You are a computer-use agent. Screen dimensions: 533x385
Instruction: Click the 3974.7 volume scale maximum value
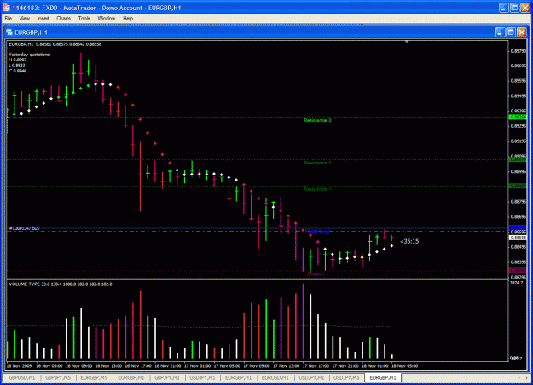coord(516,283)
